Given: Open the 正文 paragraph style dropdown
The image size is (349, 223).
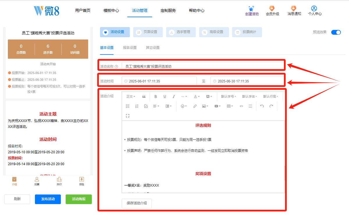Looking at the screenshot, I should point(131,96).
